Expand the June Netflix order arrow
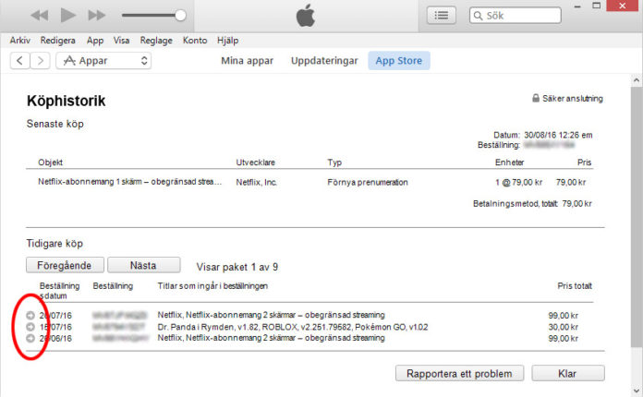The width and height of the screenshot is (643, 397). (30, 338)
